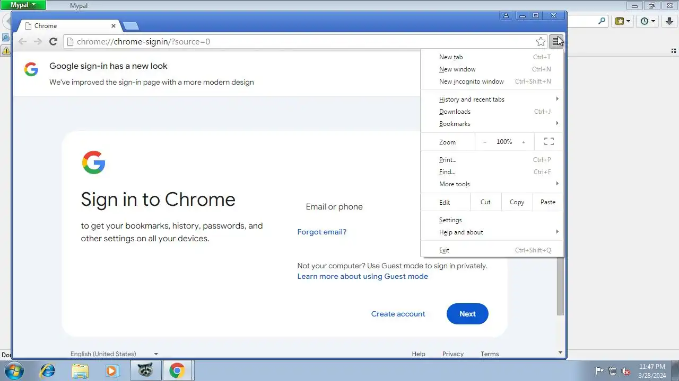Click the Show desktop button

click(675, 370)
